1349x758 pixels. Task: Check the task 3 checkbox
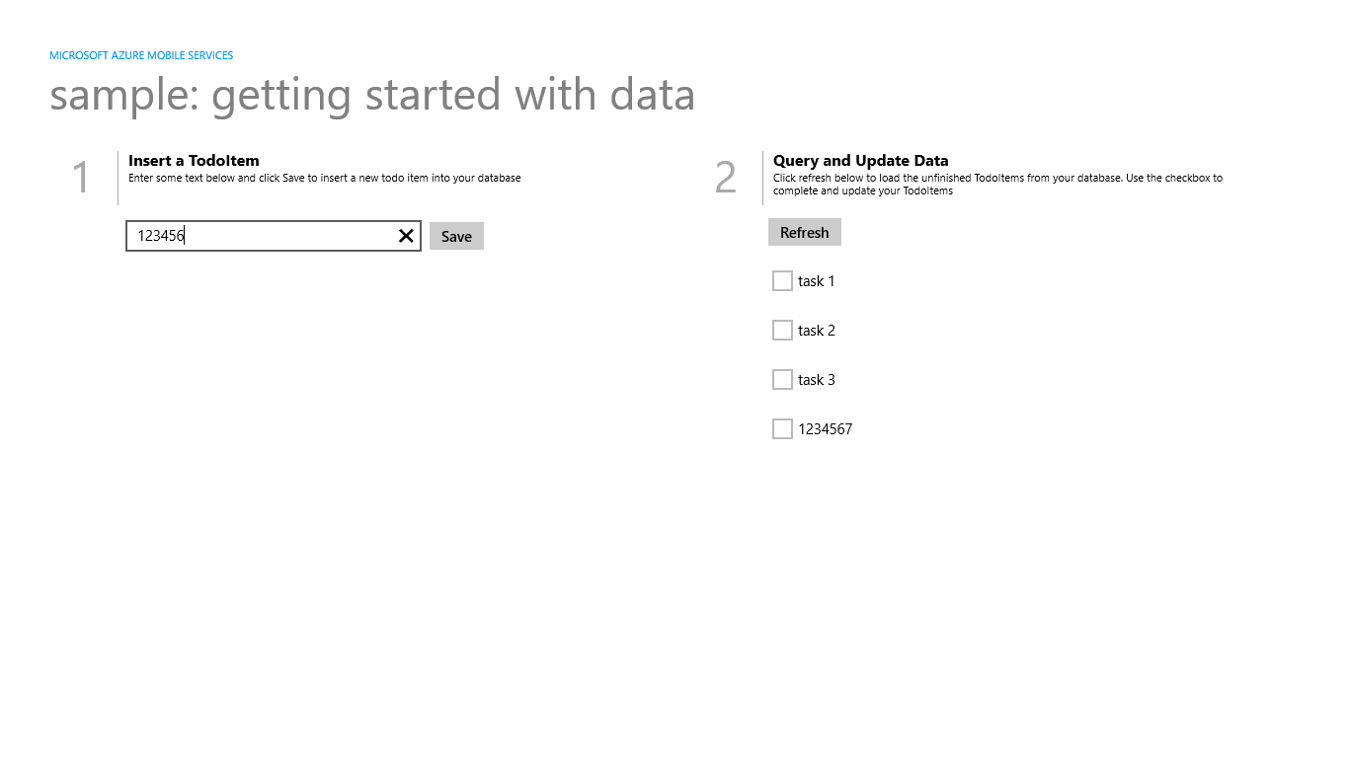tap(782, 380)
